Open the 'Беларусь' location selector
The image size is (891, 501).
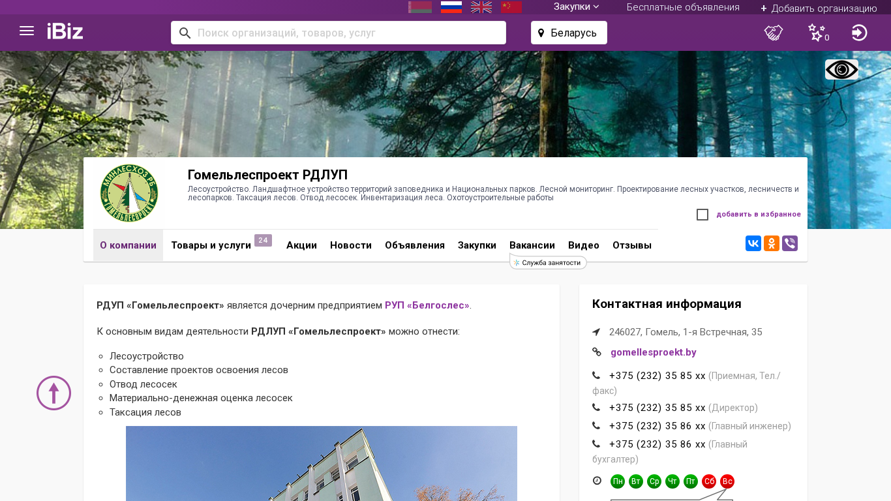pyautogui.click(x=569, y=33)
